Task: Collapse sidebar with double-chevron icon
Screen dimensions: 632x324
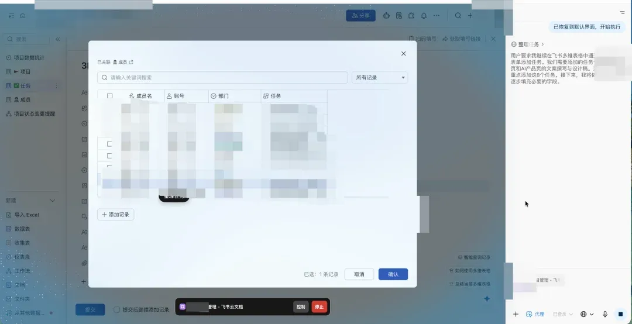Action: tap(57, 39)
